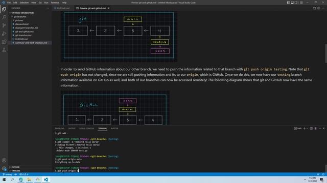
Task: Switch to Output panel tab
Action: pos(72,129)
